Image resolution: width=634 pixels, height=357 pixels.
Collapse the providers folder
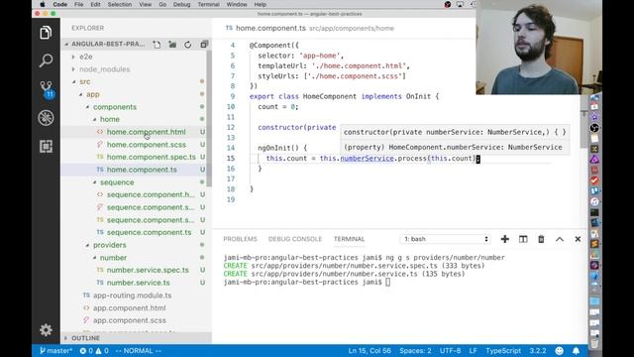[x=110, y=245]
